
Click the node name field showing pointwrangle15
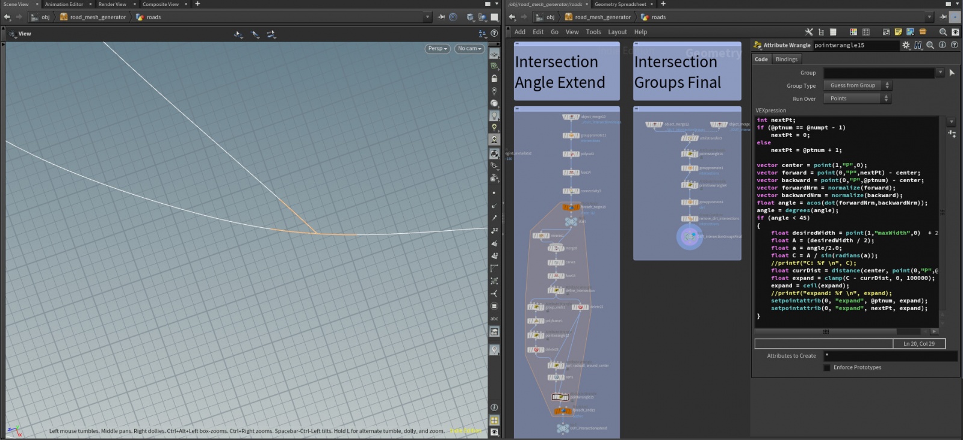pyautogui.click(x=855, y=45)
